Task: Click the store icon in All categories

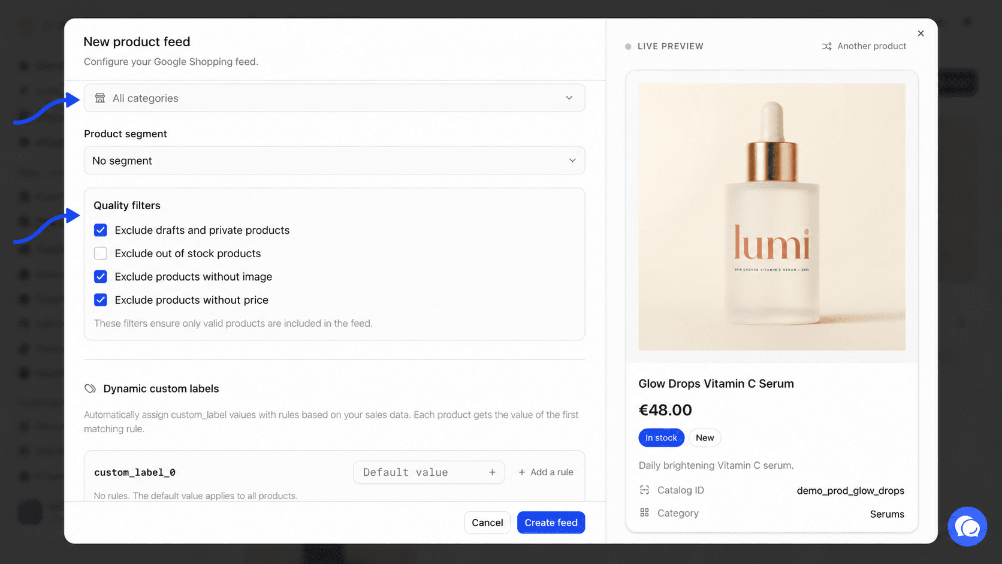Action: 100,98
